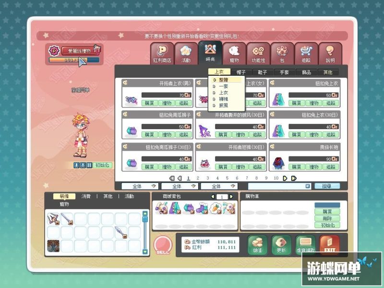The width and height of the screenshot is (384, 288).
Task: Toggle first small icon left of 初始化
Action: click(x=77, y=165)
